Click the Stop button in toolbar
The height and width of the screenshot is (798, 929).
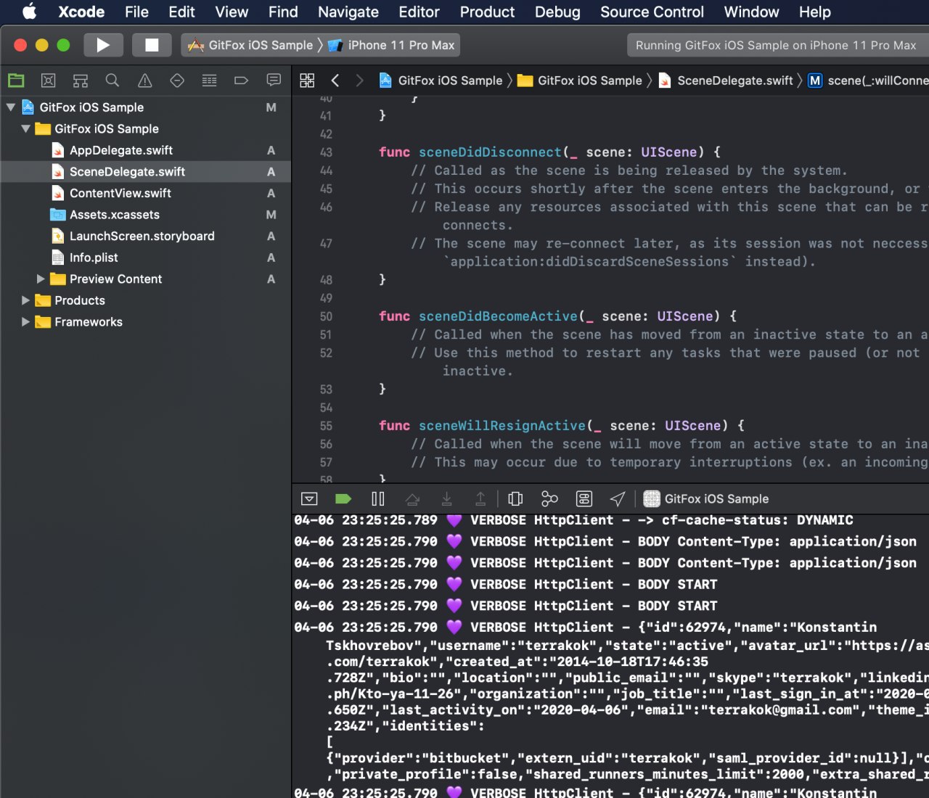(x=152, y=45)
